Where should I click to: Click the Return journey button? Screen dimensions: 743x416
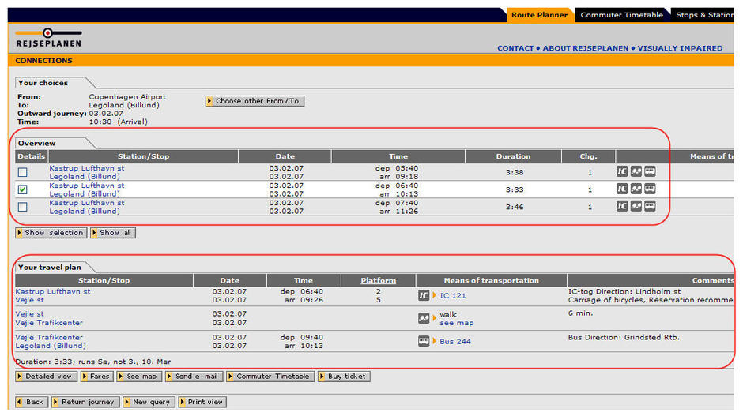pyautogui.click(x=85, y=402)
